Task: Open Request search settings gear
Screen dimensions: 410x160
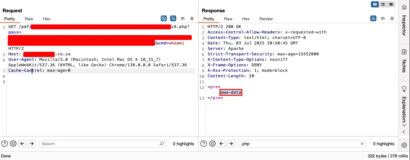Action: pyautogui.click(x=13, y=144)
